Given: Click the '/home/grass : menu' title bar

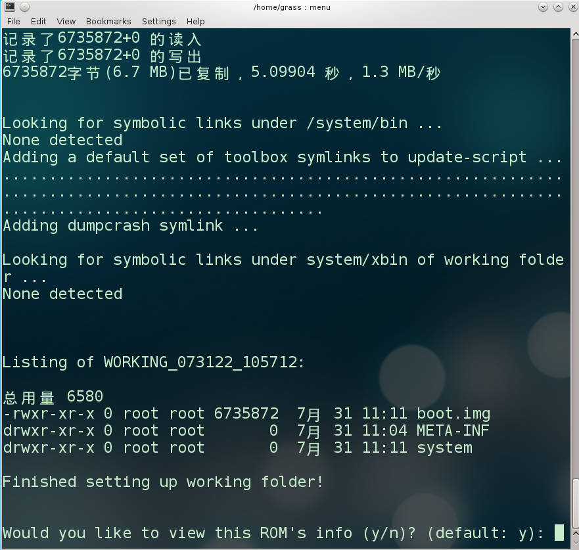Looking at the screenshot, I should click(x=291, y=7).
